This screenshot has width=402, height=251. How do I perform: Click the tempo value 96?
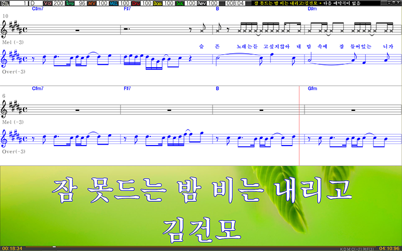click(81, 3)
